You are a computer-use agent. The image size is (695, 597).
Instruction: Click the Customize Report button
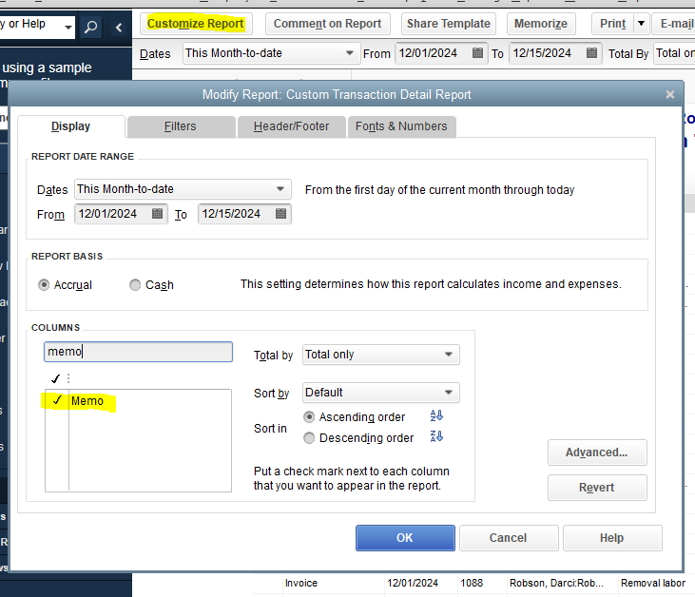196,24
